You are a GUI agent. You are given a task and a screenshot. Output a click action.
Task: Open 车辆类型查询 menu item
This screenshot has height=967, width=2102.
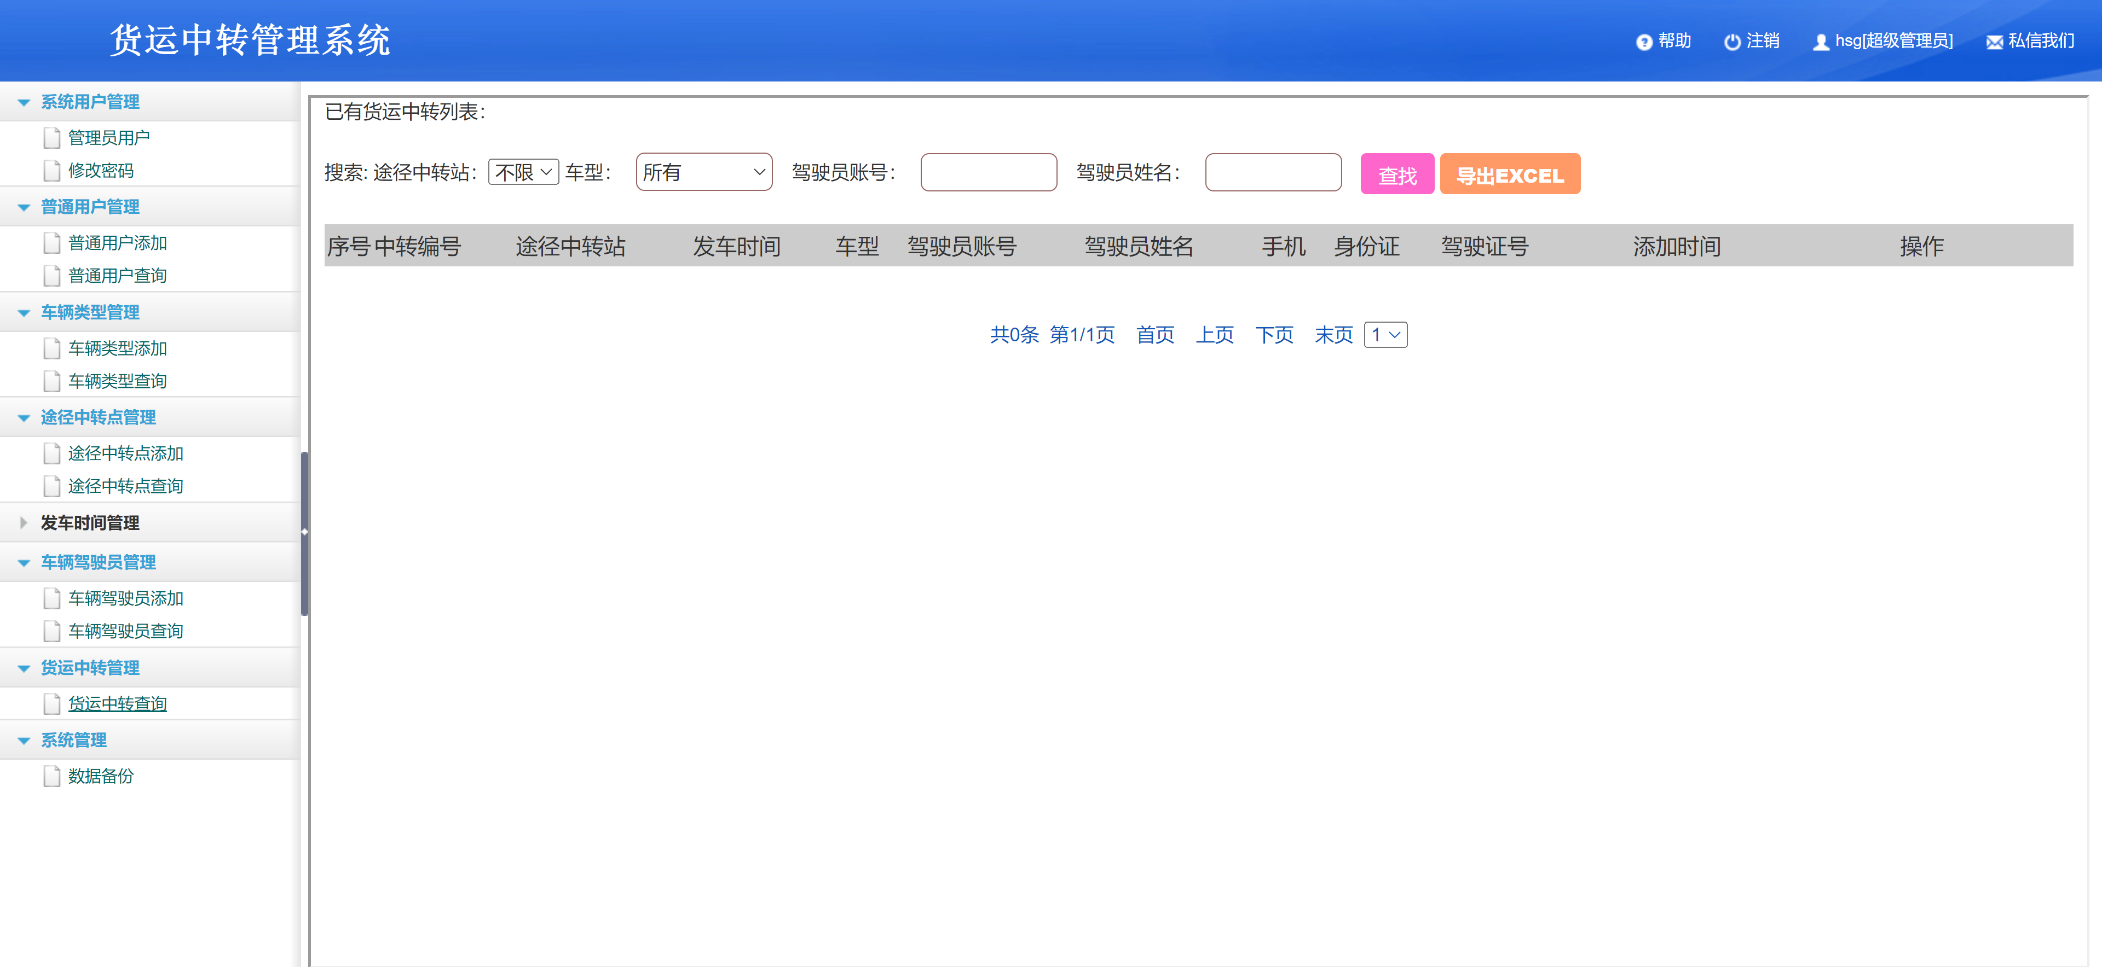click(x=117, y=381)
